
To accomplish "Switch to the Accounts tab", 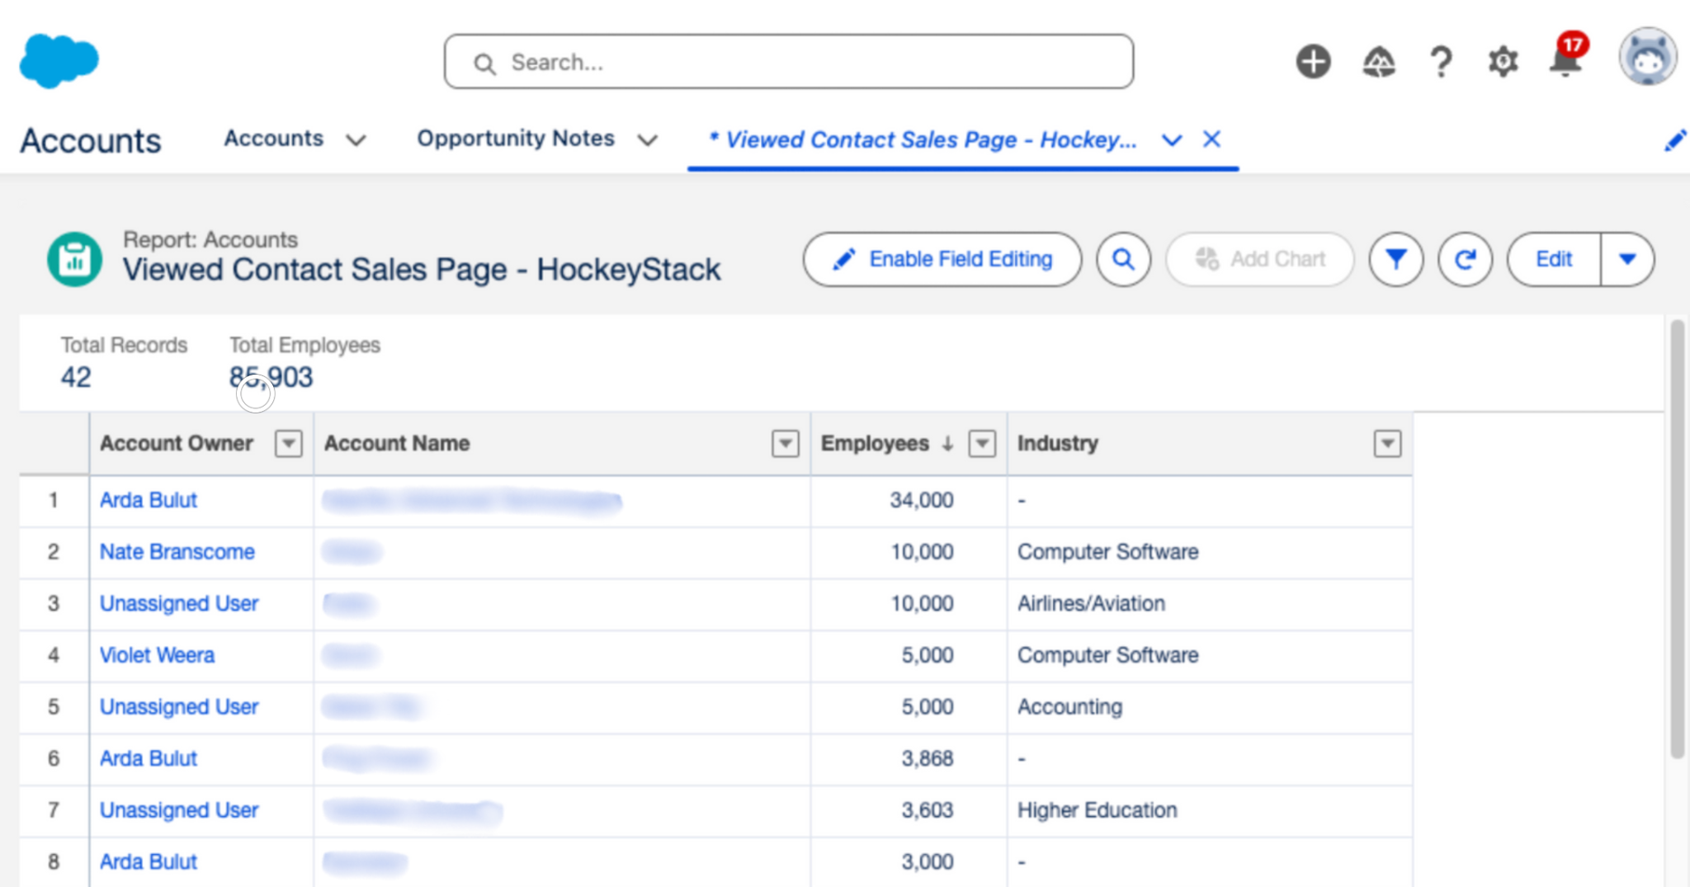I will coord(274,139).
